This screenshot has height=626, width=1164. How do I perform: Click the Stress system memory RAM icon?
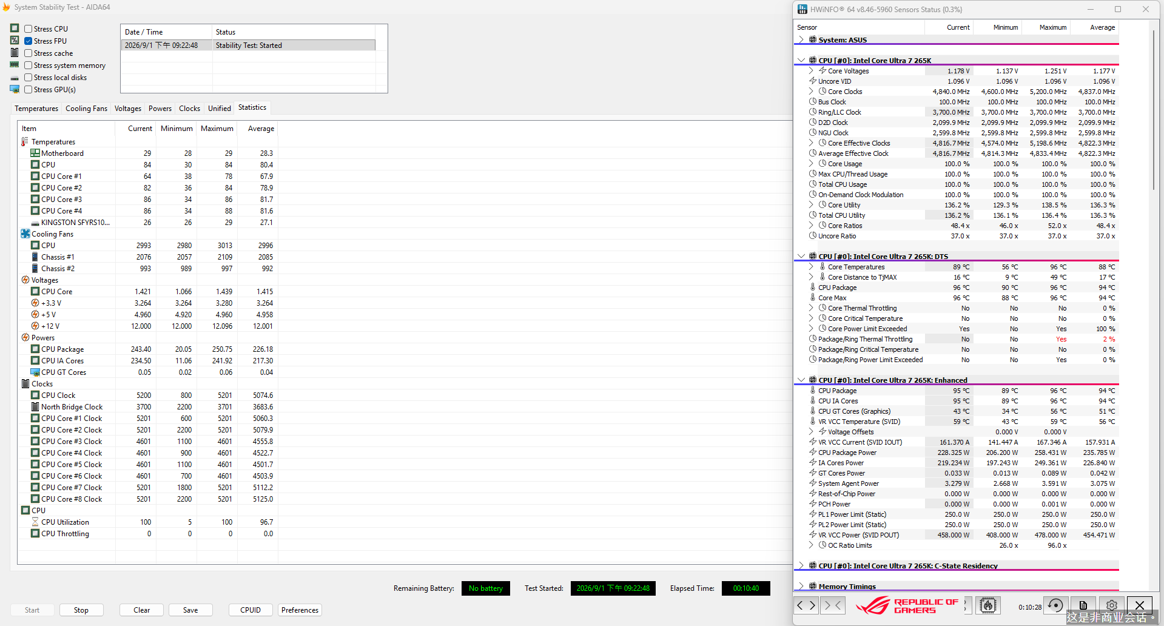(x=15, y=65)
